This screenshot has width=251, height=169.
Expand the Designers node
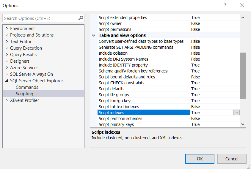[x=7, y=61]
